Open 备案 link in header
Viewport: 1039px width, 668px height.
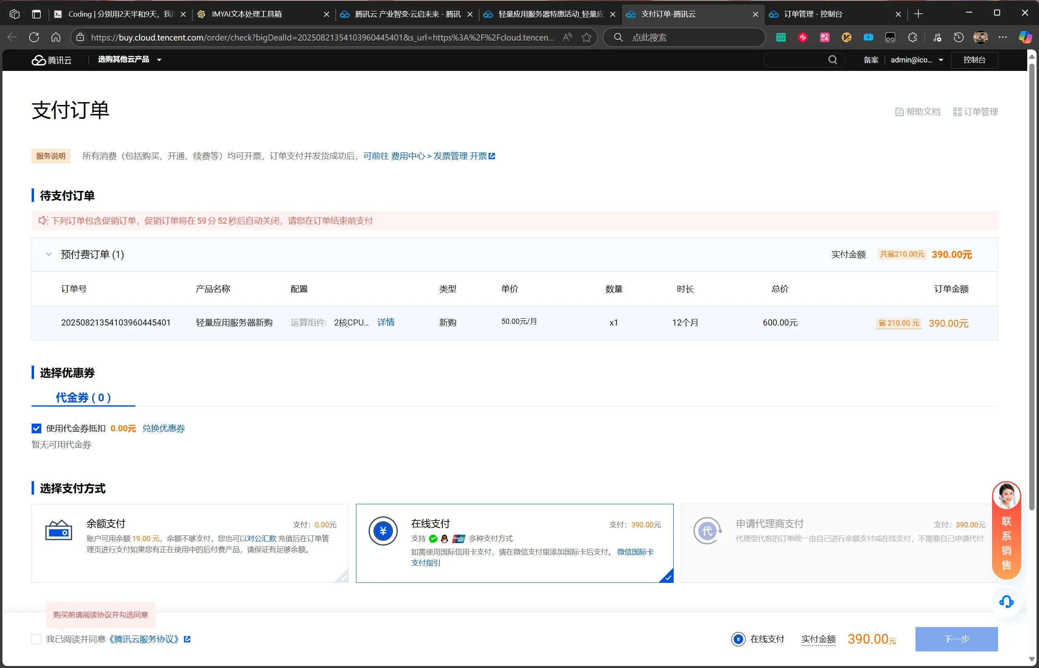coord(871,60)
